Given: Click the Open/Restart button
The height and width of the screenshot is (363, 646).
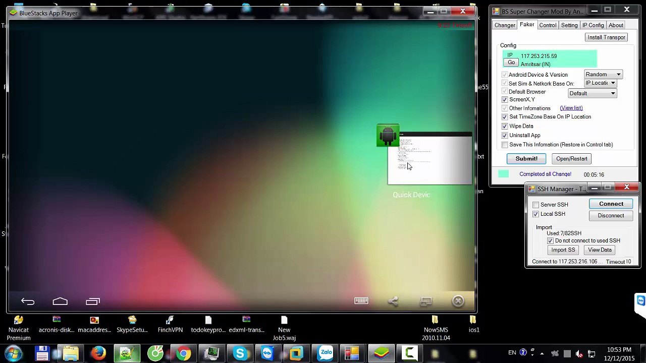Looking at the screenshot, I should pyautogui.click(x=572, y=159).
